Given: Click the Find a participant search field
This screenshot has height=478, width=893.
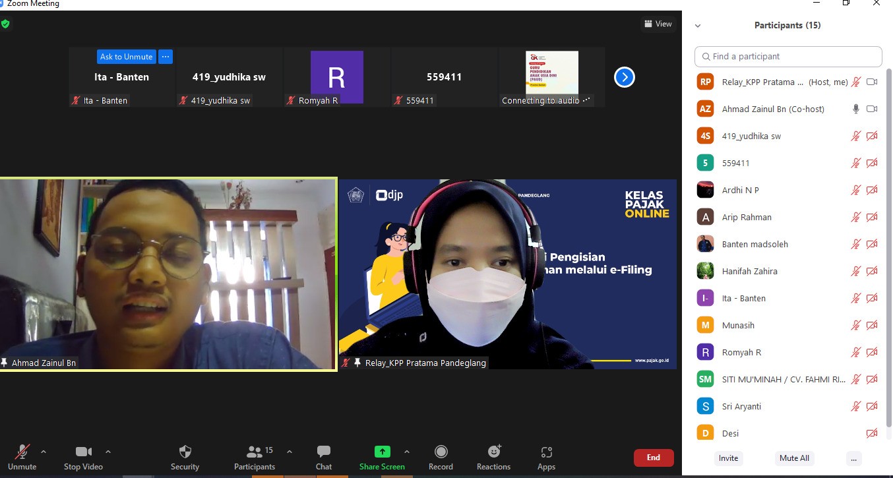Looking at the screenshot, I should pyautogui.click(x=788, y=57).
